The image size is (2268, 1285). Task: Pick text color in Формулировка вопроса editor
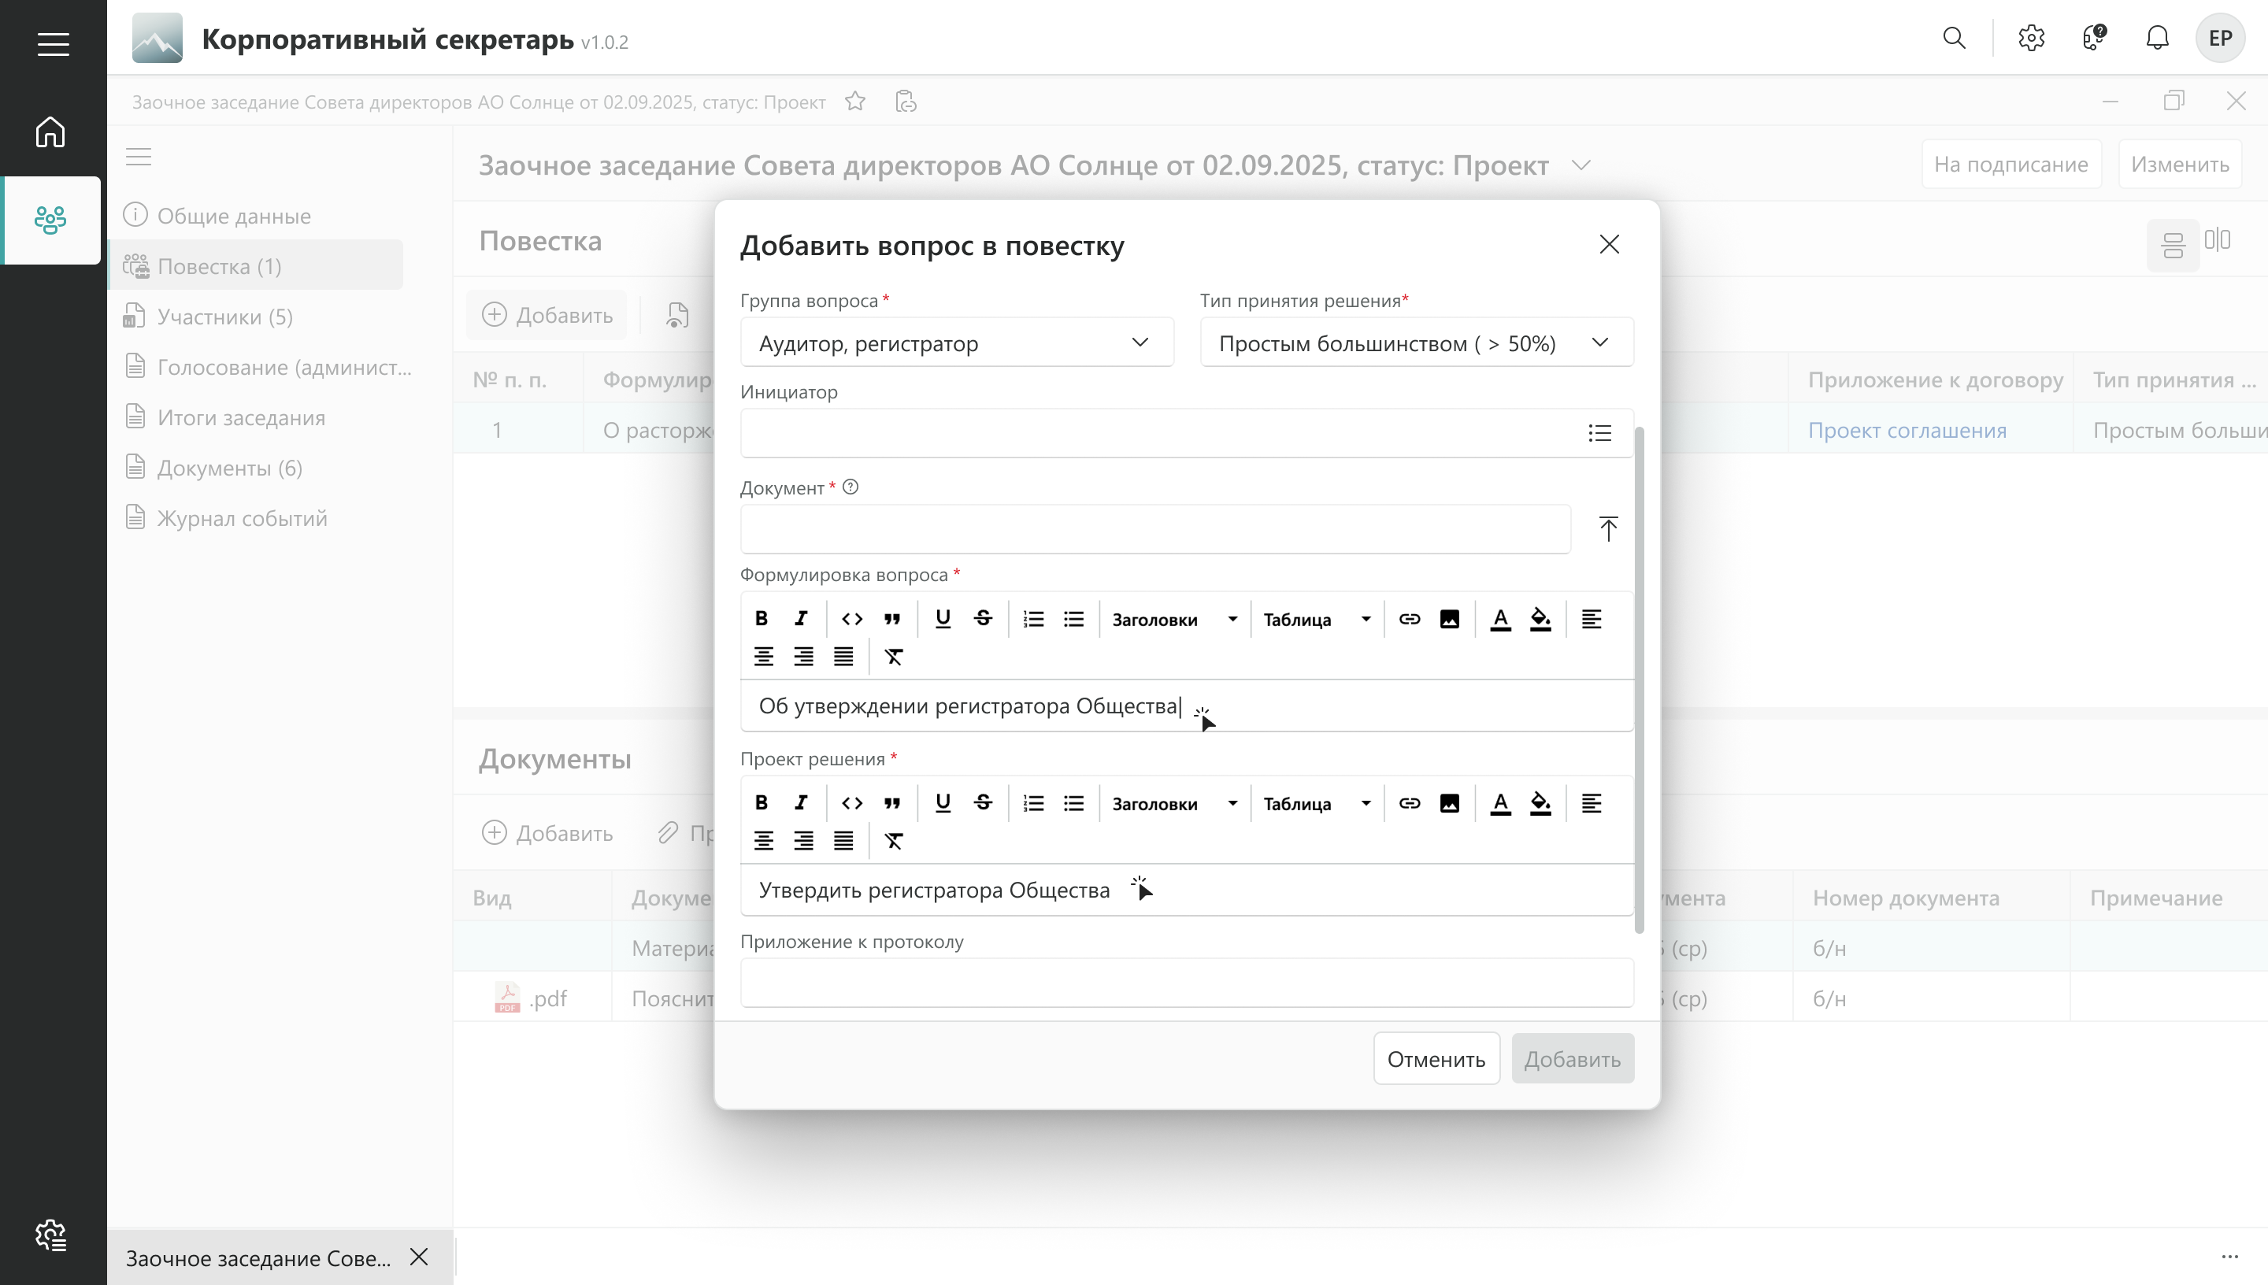1500,619
